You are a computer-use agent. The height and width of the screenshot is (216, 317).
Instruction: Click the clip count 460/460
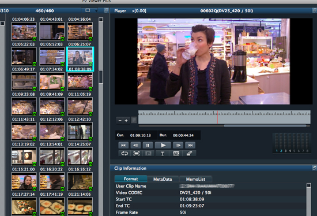tap(44, 11)
